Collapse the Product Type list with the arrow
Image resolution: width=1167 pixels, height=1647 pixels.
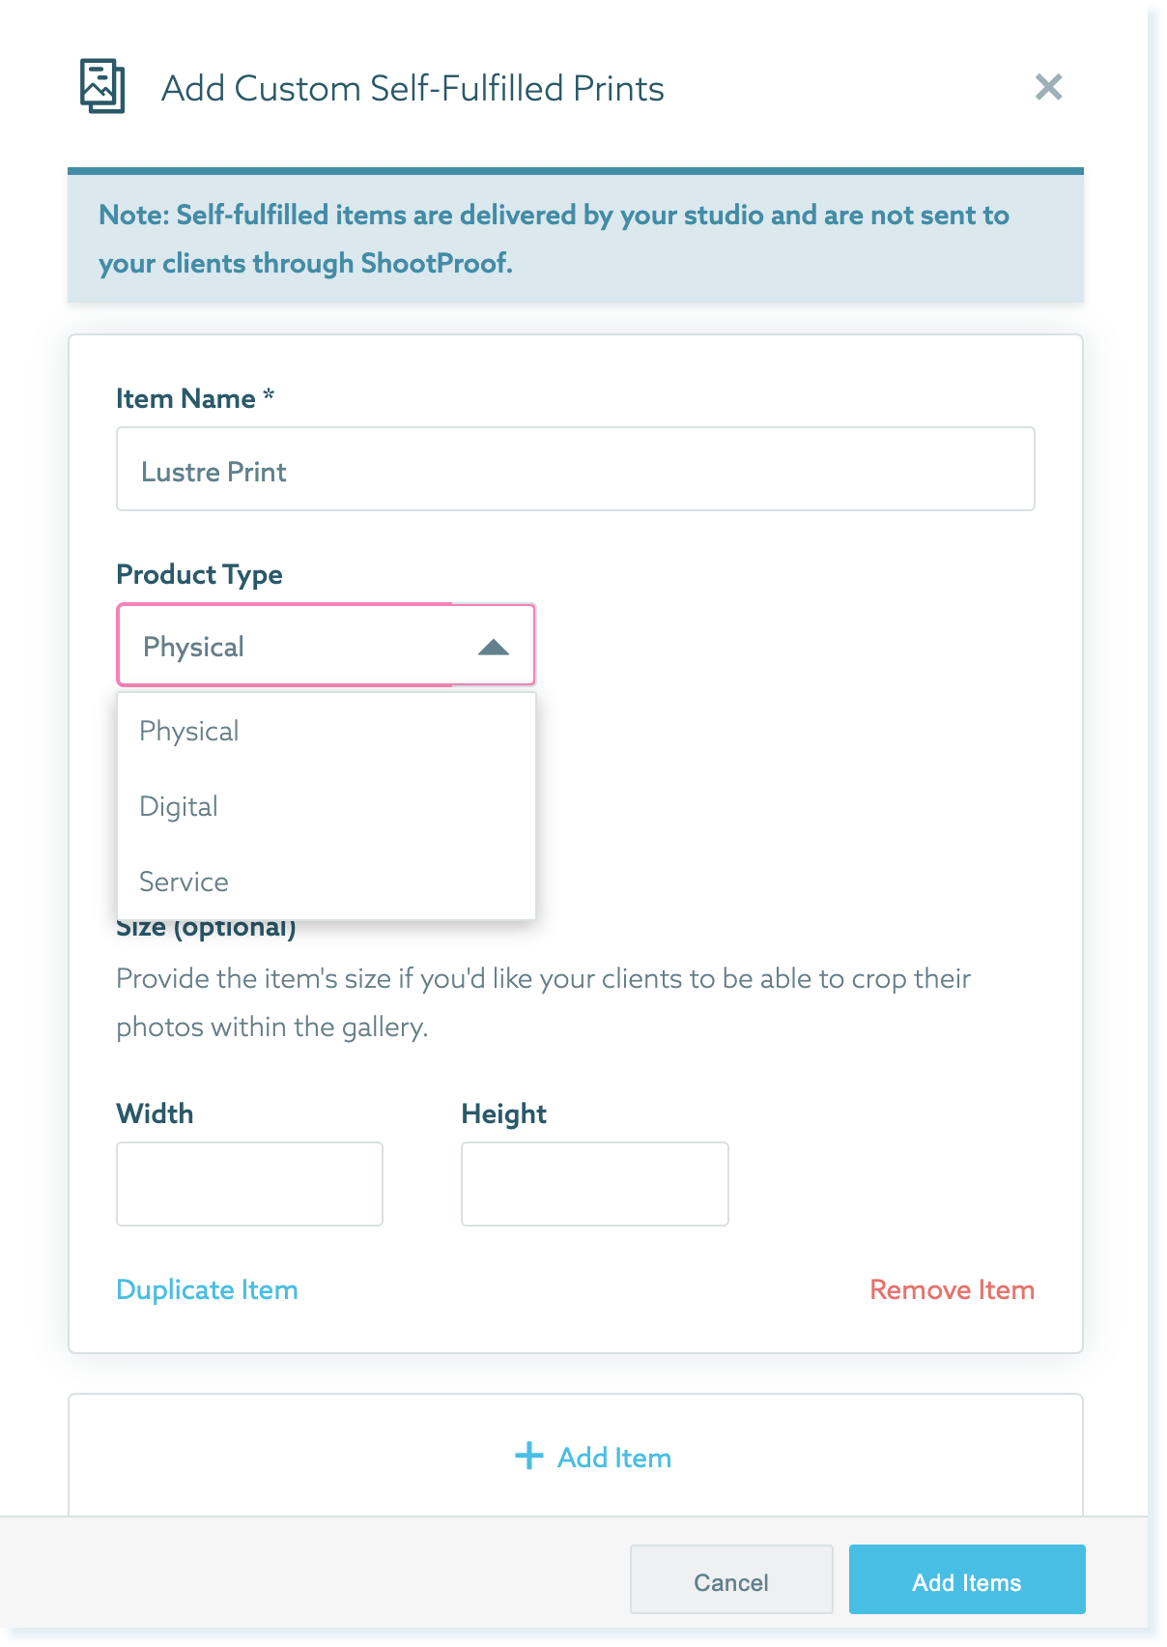point(494,647)
